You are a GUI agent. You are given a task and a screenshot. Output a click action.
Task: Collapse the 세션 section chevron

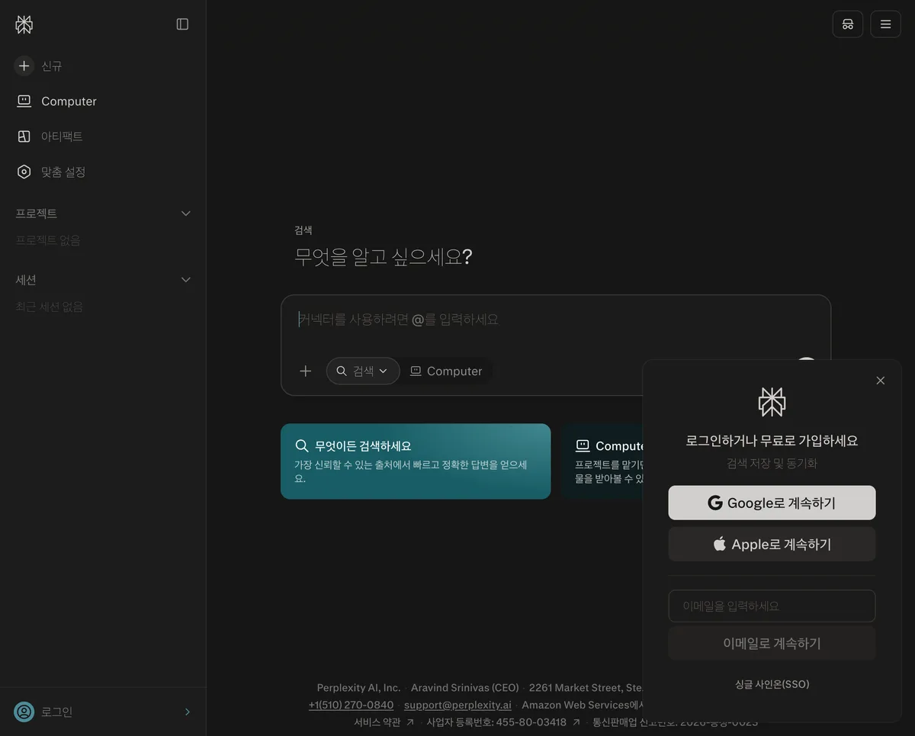185,280
